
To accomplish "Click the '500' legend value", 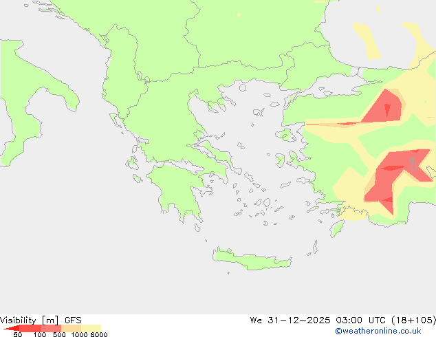I will coord(59,334).
